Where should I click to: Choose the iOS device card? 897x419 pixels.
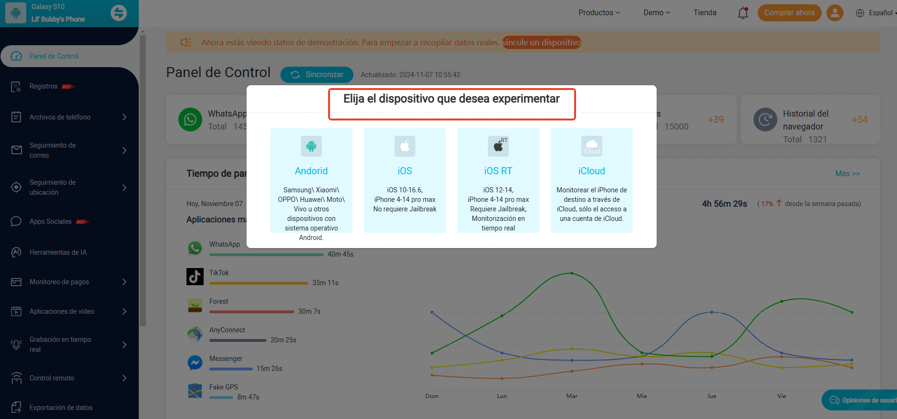pos(405,180)
